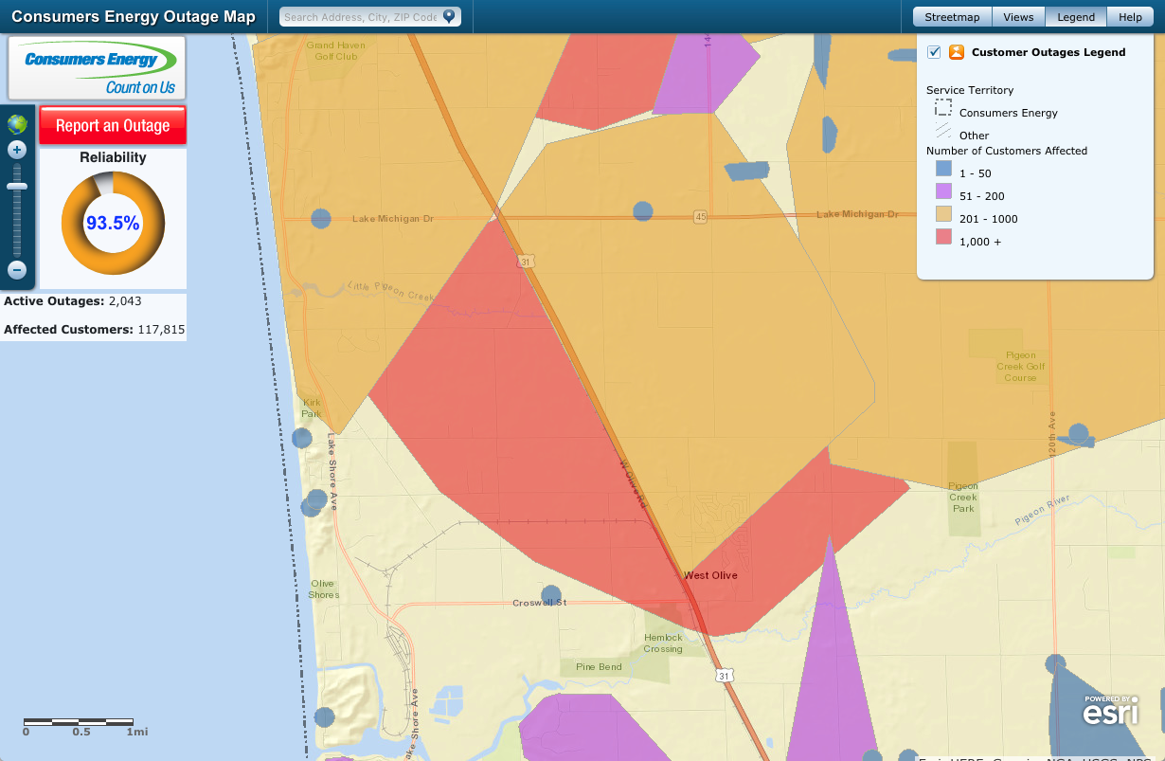Click the outage dot below Kirk Park
This screenshot has height=761, width=1165.
coord(302,438)
